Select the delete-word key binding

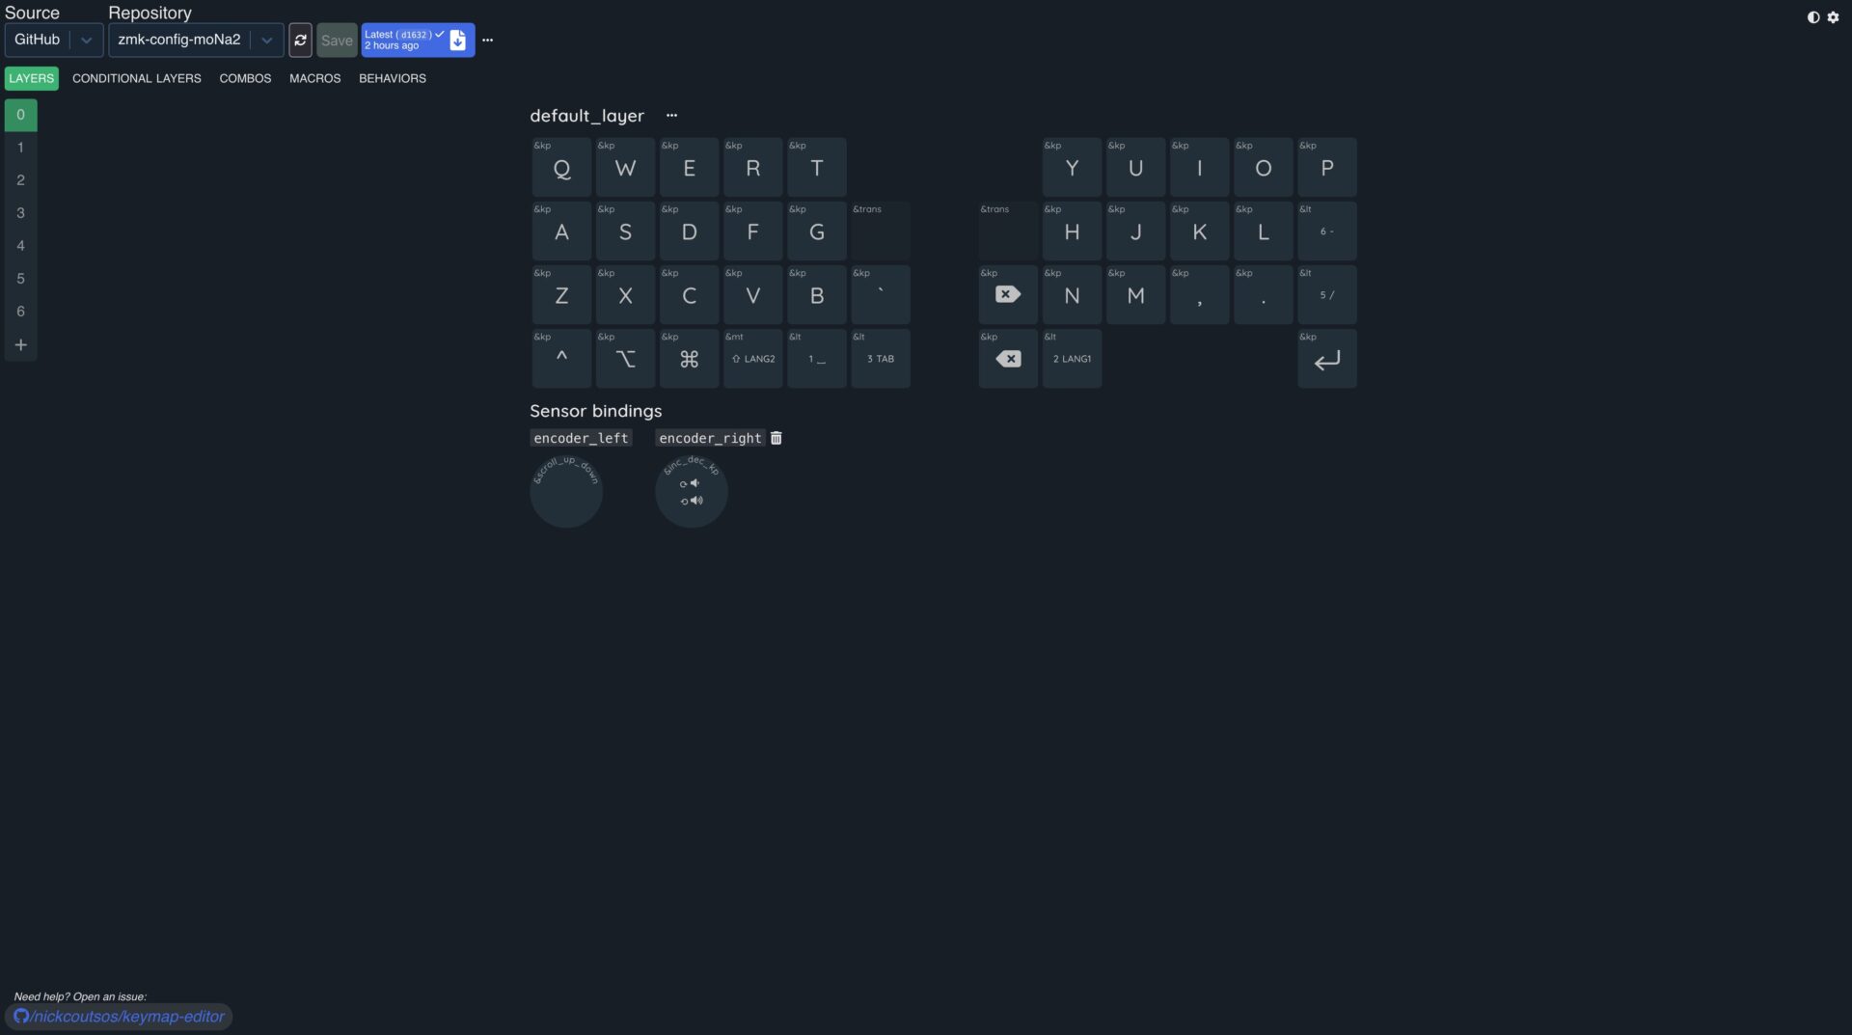[1007, 294]
